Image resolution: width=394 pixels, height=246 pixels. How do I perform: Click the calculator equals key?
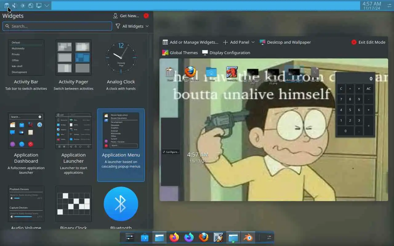[369, 125]
